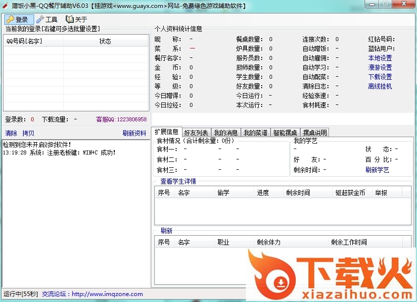
Task: Click log line 检测到您未开启对时软件!
Action: (37, 145)
